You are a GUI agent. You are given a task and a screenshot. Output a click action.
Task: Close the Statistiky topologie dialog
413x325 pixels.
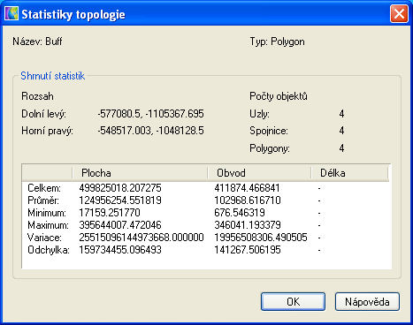(x=399, y=14)
